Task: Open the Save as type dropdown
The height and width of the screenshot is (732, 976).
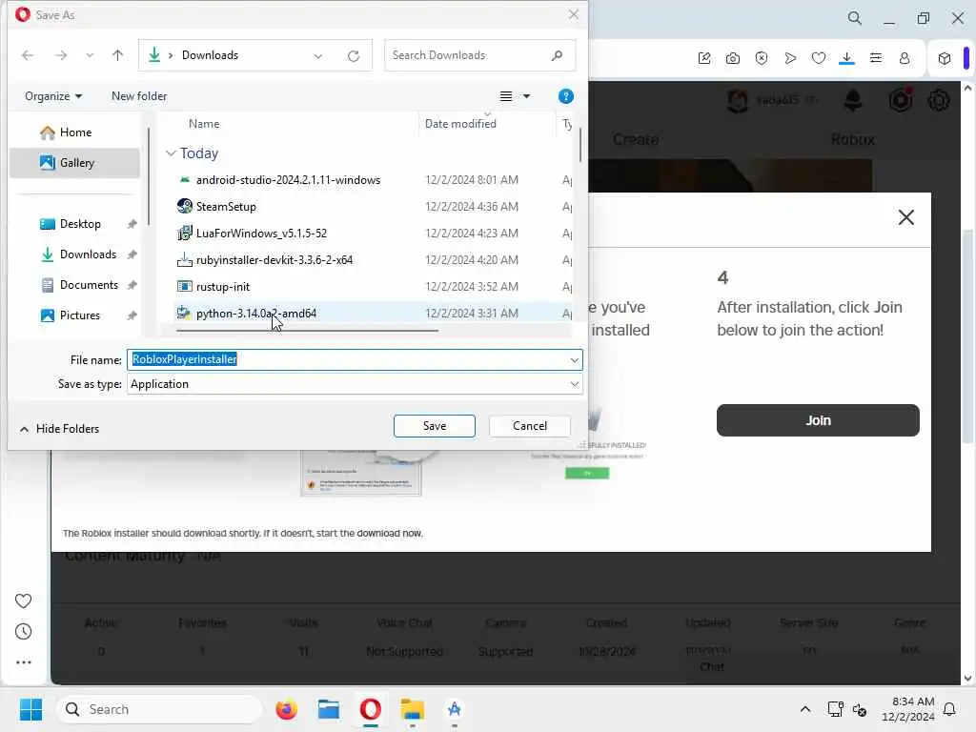Action: [355, 384]
